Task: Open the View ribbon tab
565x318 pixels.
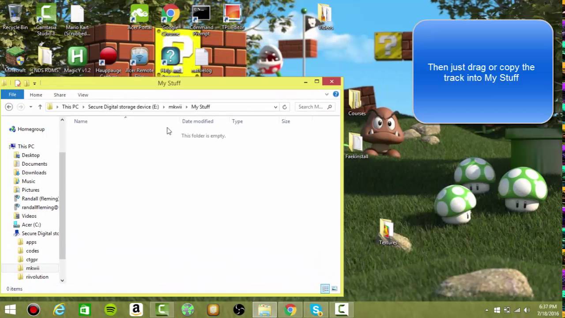Action: click(x=83, y=95)
